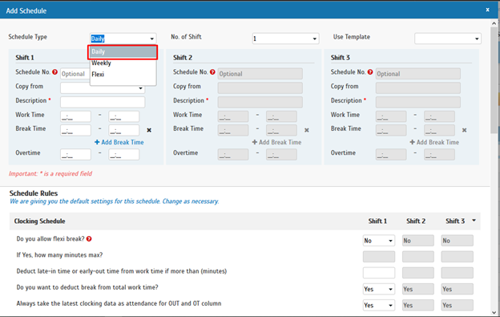This screenshot has height=317, width=500.
Task: Click Shift 2 Copy from field
Action: (x=260, y=88)
